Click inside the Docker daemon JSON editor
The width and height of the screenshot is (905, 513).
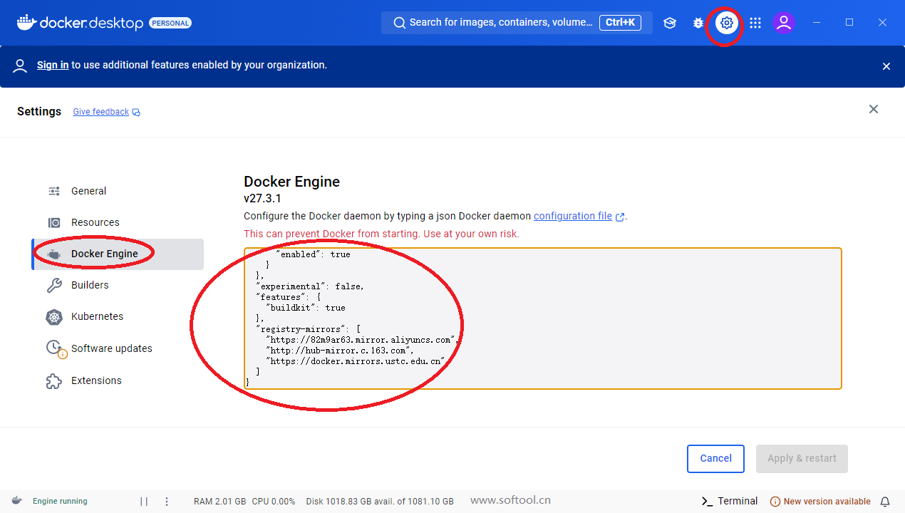(543, 318)
